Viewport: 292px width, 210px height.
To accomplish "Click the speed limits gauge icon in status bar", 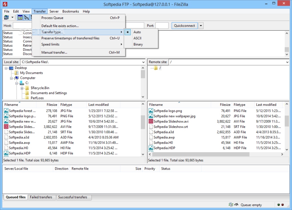I will [x=236, y=205].
